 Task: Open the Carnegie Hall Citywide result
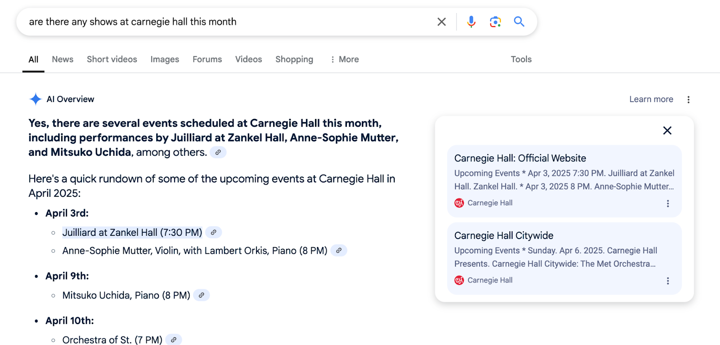pos(504,235)
